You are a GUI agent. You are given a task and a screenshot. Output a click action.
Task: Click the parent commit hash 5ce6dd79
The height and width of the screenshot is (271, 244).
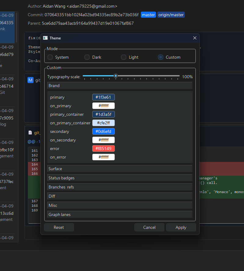coord(88,23)
